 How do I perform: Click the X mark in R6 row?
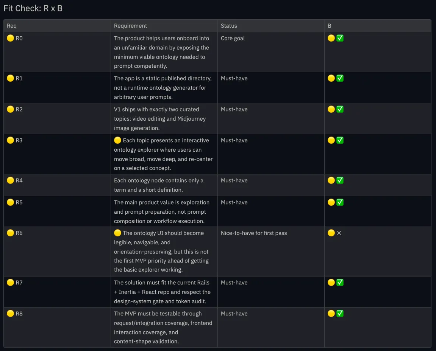coord(339,233)
